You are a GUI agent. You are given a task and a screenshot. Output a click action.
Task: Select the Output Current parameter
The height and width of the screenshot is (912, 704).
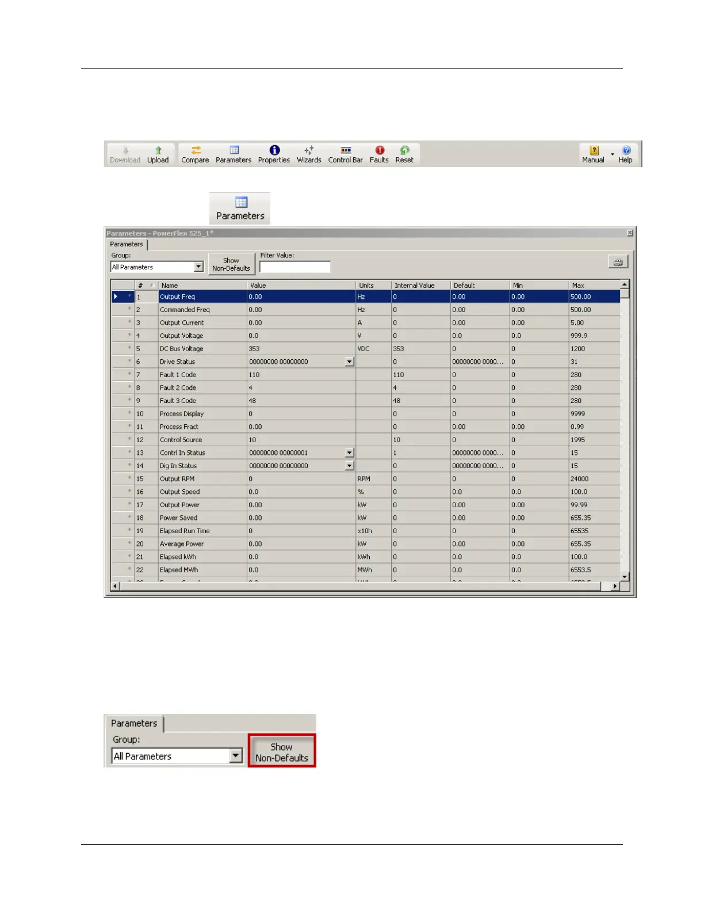click(x=182, y=323)
